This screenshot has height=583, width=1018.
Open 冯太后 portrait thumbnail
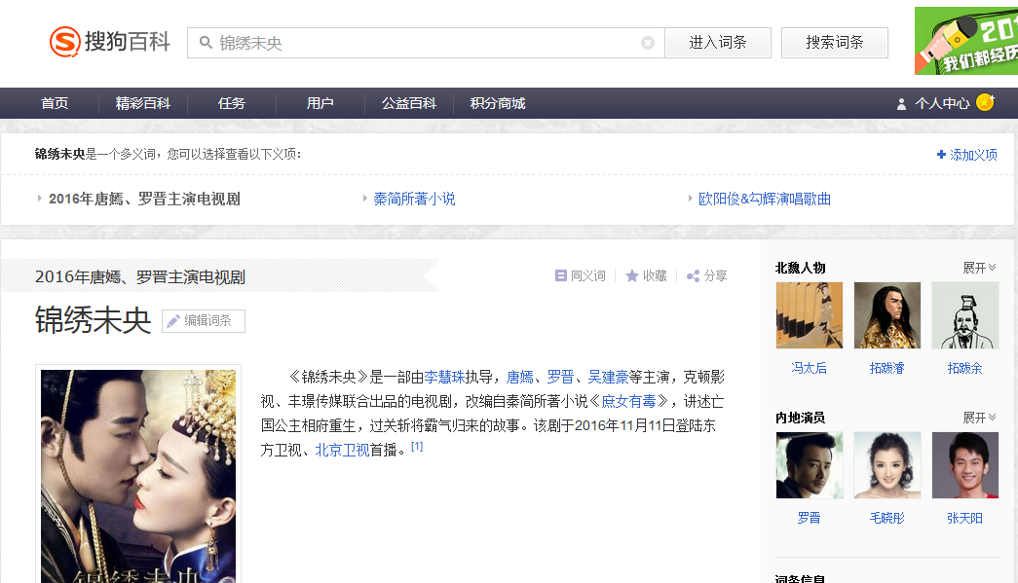[810, 315]
